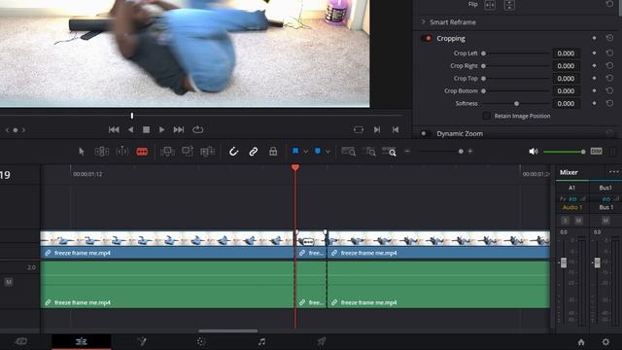Toggle the Dynamic Zoom enable switch

[x=425, y=134]
